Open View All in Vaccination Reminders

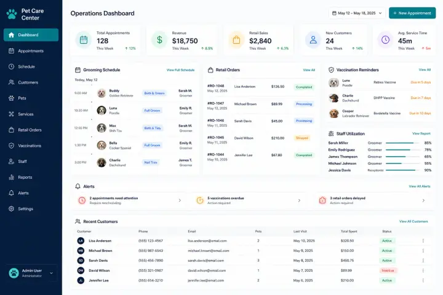tap(425, 69)
